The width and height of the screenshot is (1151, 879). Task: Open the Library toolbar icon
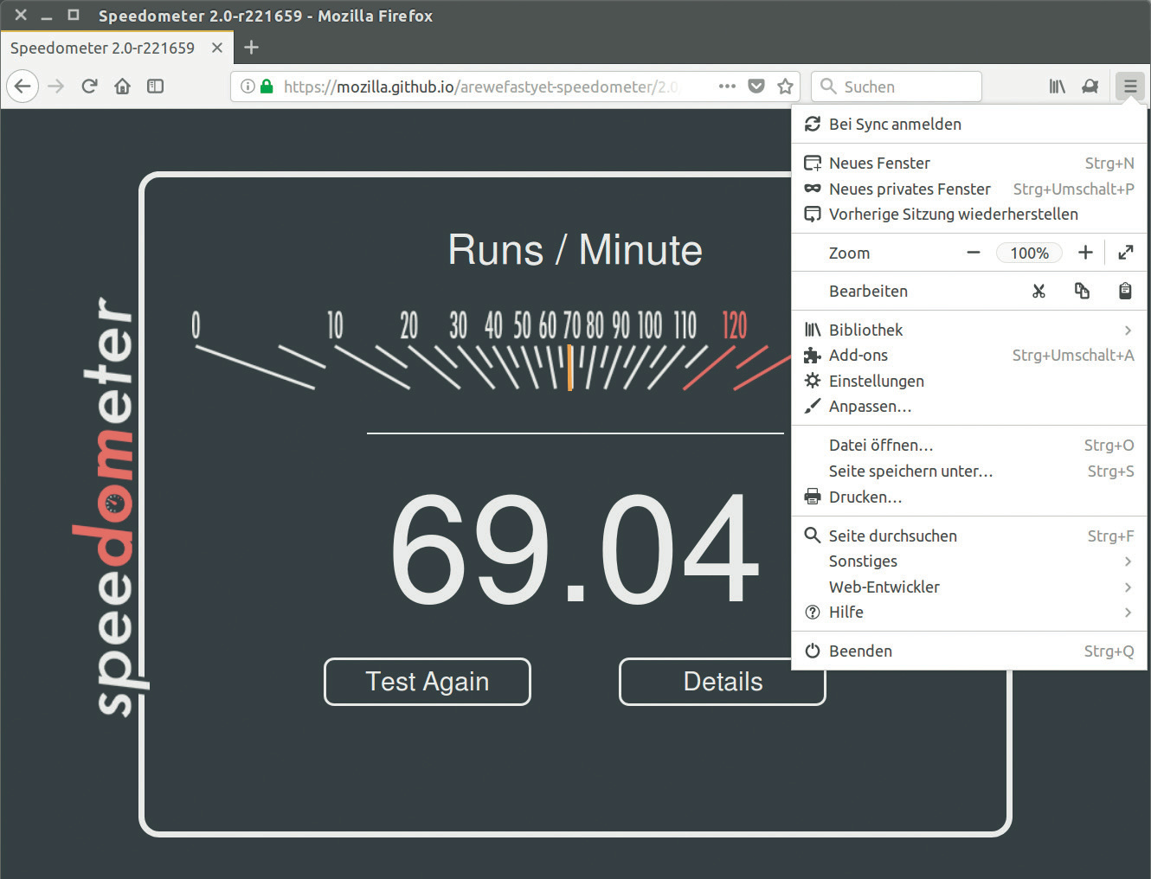1057,86
